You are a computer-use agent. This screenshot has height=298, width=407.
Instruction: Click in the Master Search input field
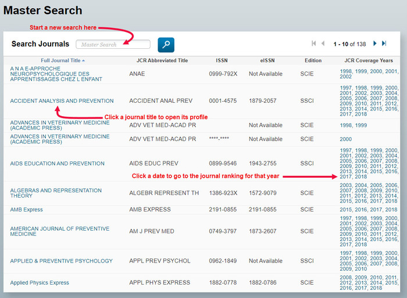point(113,44)
